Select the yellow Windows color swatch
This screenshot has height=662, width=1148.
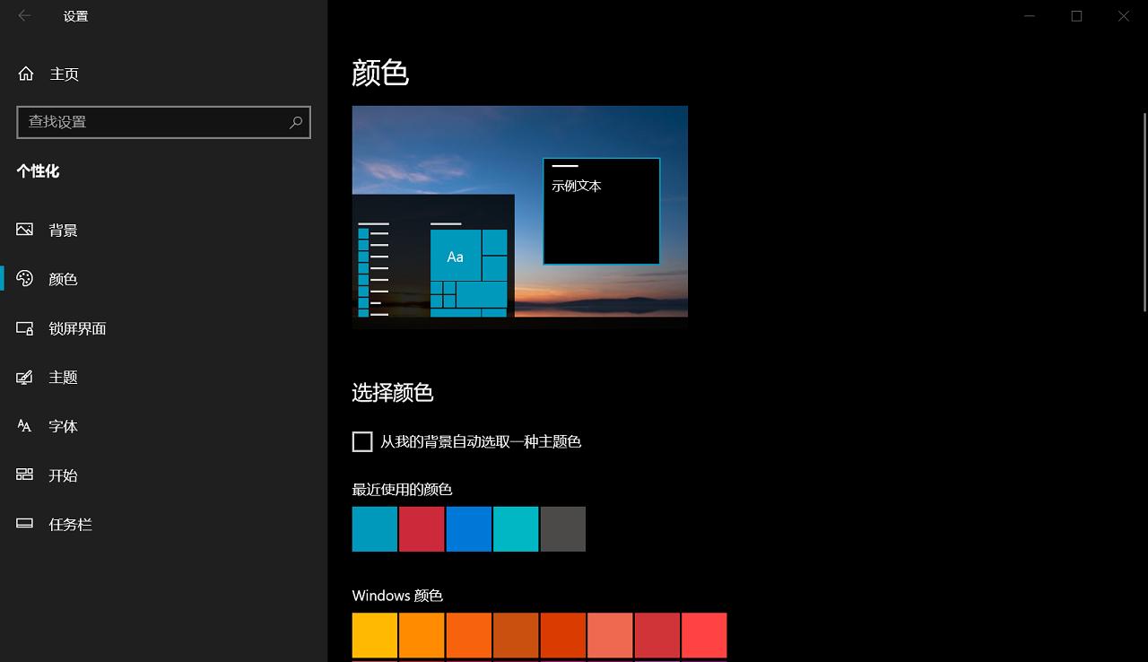pyautogui.click(x=375, y=634)
